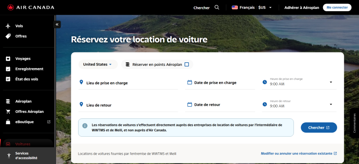The width and height of the screenshot is (359, 164).
Task: Click the external link icon beside eBoutique
Action: pyautogui.click(x=48, y=122)
